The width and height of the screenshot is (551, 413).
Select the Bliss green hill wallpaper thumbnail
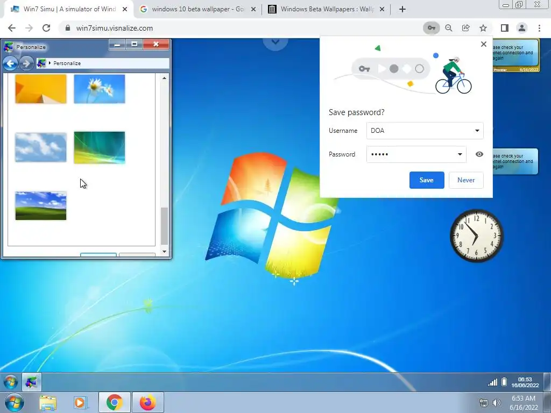click(41, 206)
